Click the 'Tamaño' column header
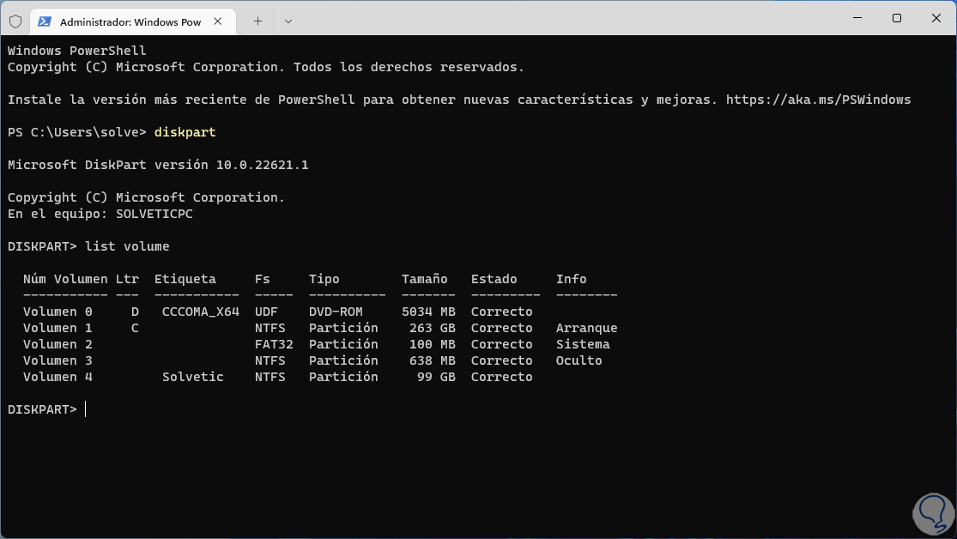The height and width of the screenshot is (539, 957). (x=424, y=279)
